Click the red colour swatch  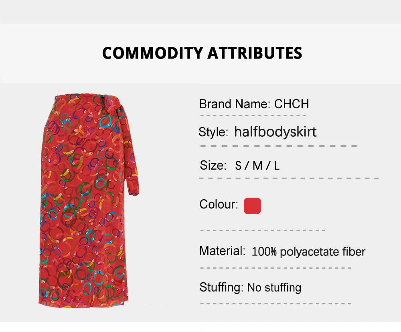[252, 206]
